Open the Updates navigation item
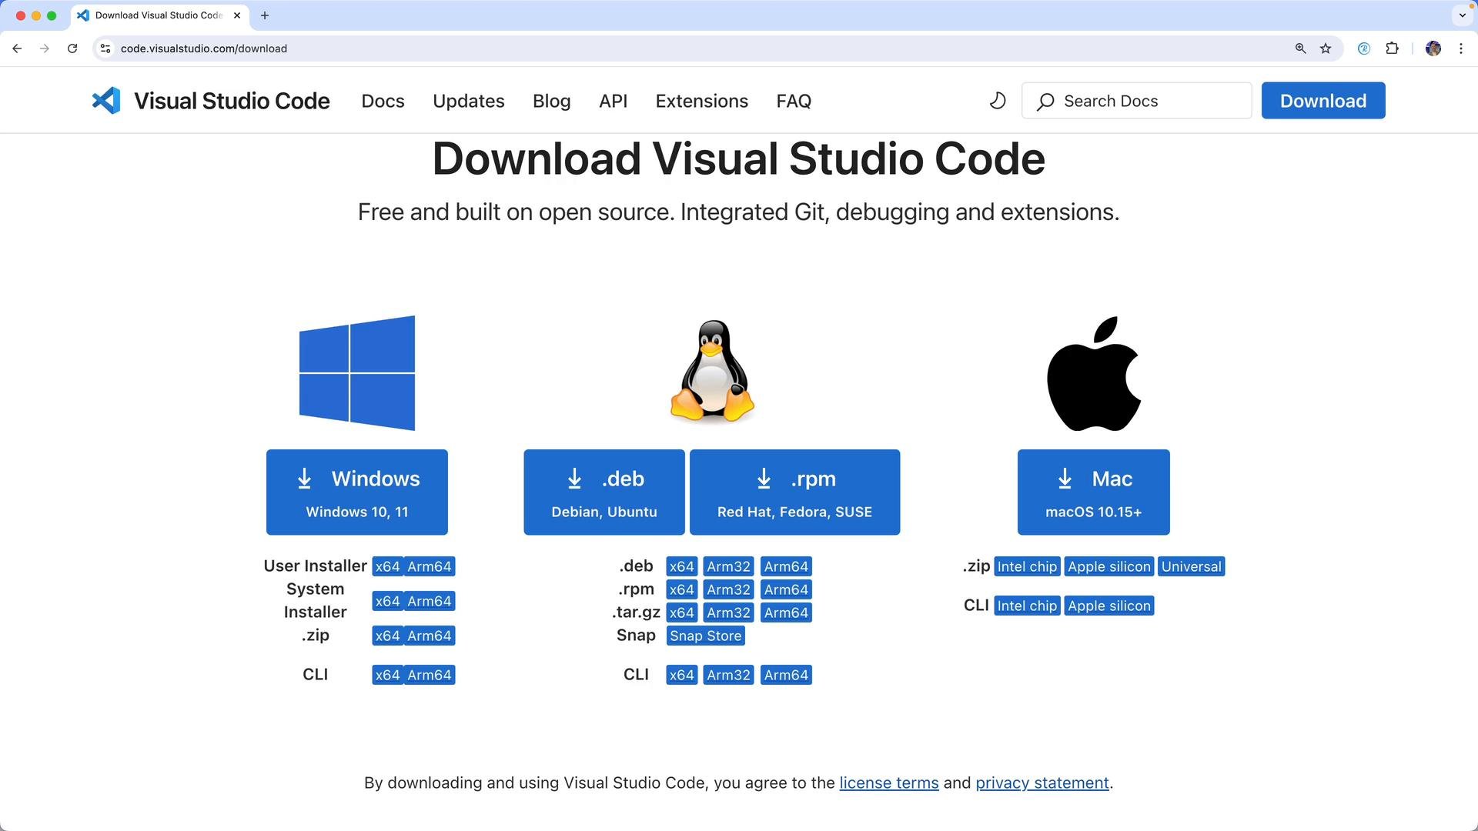This screenshot has width=1478, height=831. pyautogui.click(x=469, y=101)
